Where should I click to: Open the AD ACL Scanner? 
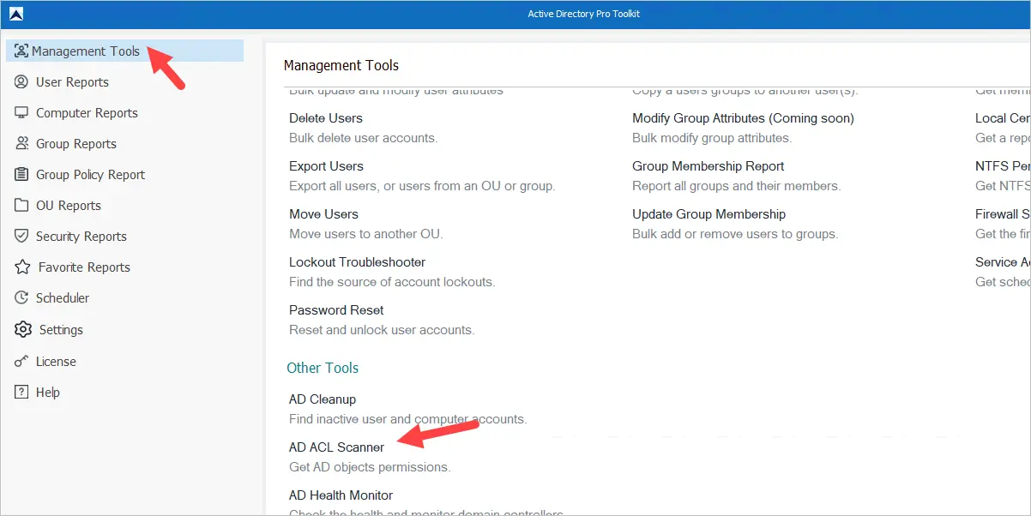click(x=336, y=447)
